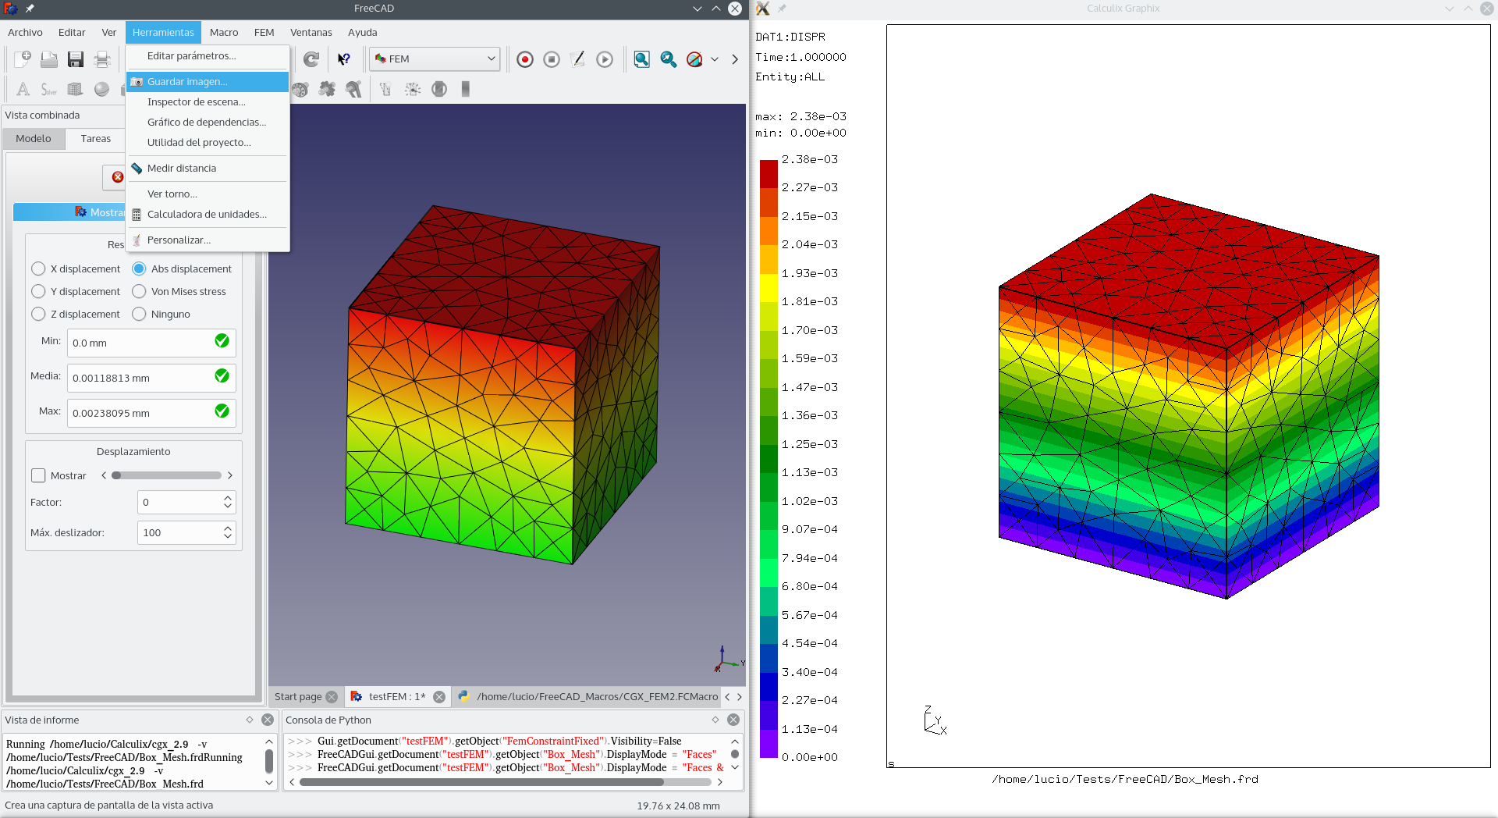Viewport: 1498px width, 818px height.
Task: Click the grey bar FEM toolbar icon
Action: point(466,89)
